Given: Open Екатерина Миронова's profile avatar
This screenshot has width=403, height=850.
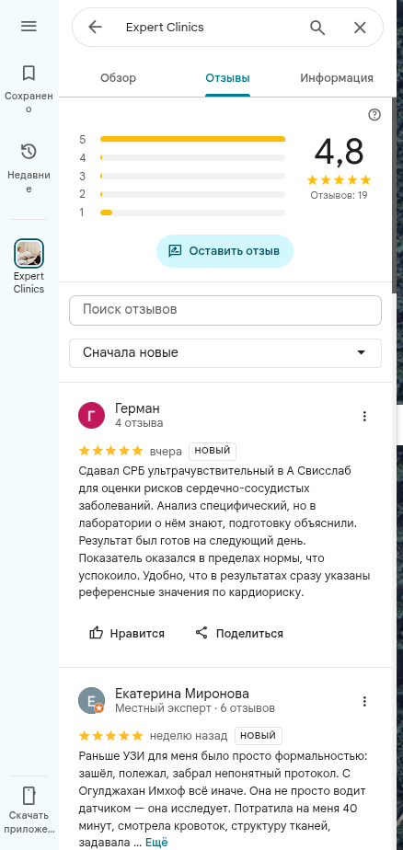Looking at the screenshot, I should 92,700.
